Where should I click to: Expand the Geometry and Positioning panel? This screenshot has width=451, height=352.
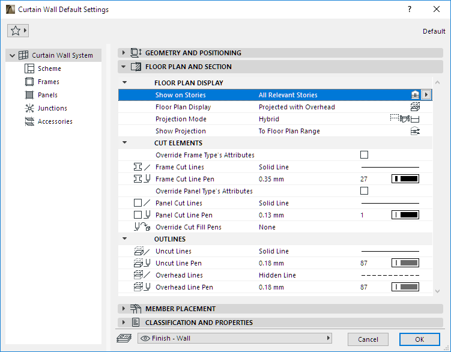click(x=124, y=53)
